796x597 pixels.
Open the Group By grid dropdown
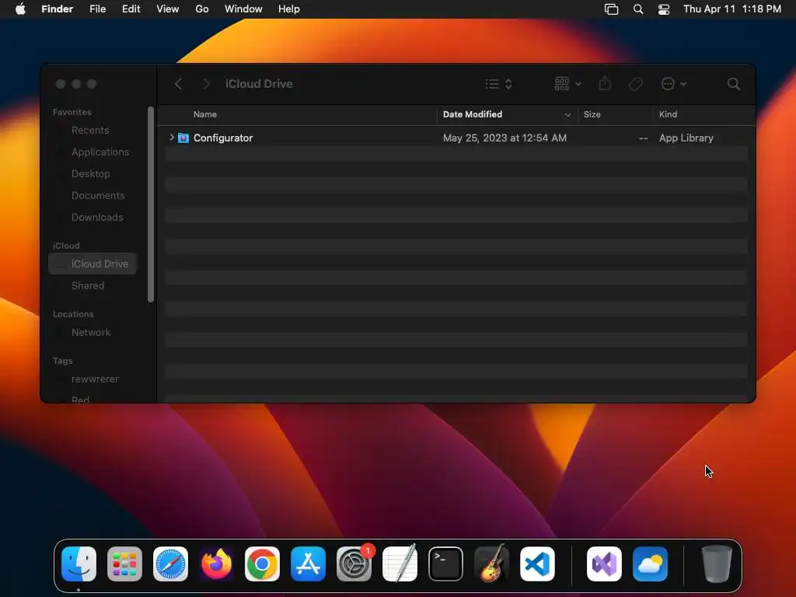click(x=567, y=84)
